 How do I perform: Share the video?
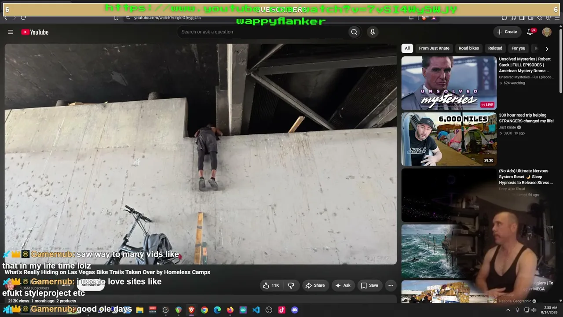(x=315, y=285)
